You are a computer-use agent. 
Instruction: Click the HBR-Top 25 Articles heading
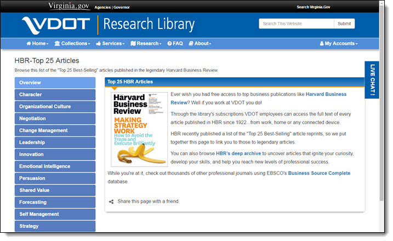tap(47, 61)
